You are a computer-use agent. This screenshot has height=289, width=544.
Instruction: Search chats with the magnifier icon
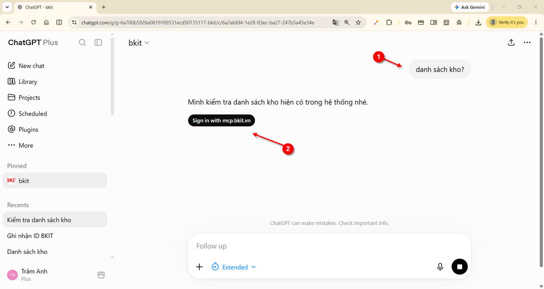point(82,42)
